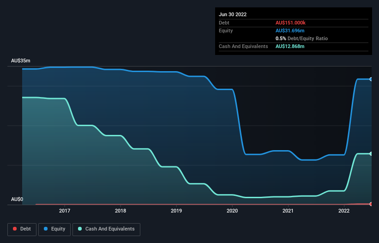The image size is (379, 243).
Task: Toggle Cash And Equivalents legend button
Action: coord(106,229)
